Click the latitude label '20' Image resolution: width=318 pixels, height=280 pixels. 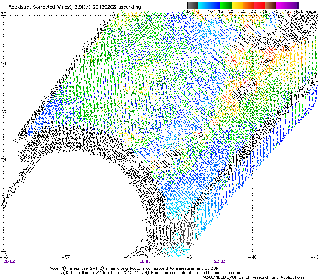[3, 252]
